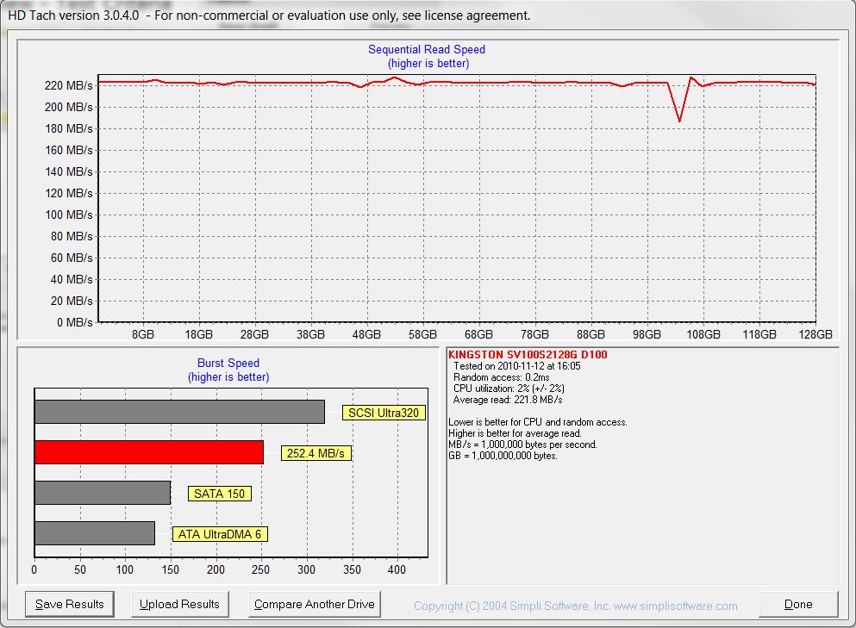Click the gray SCSI Ultra320 bar

(x=179, y=412)
